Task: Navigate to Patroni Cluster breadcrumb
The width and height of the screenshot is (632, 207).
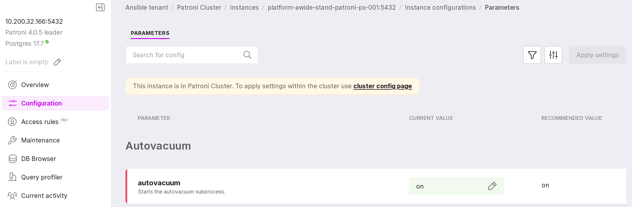Action: [199, 8]
